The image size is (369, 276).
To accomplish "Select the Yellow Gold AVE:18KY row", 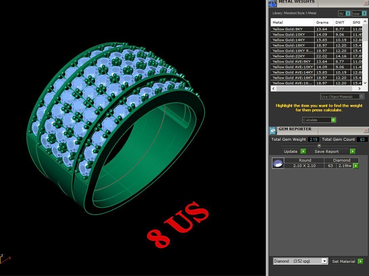I will tap(317, 78).
